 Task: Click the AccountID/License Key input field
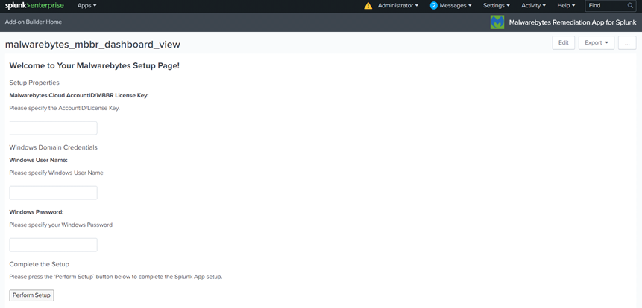53,128
